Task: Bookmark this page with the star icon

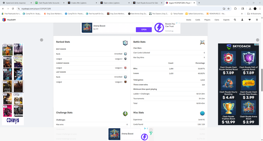Action: 228,8
